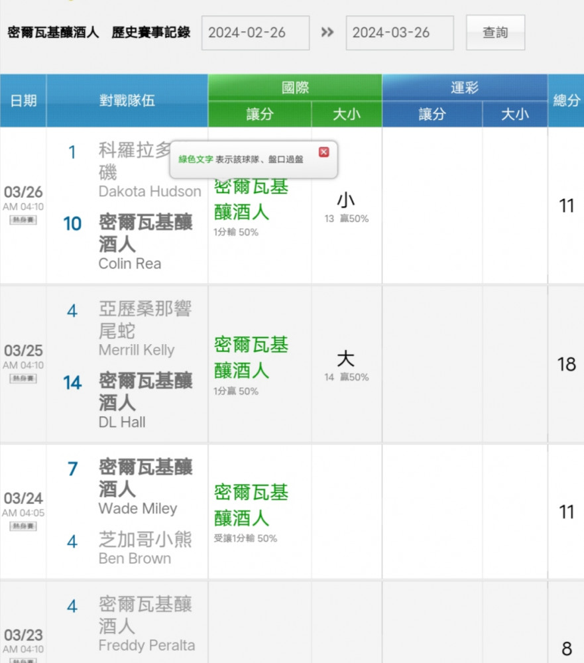Open 密爾瓦基釀酒人 team in the 03/25 game
Screen dimensions: 584x663
145,392
